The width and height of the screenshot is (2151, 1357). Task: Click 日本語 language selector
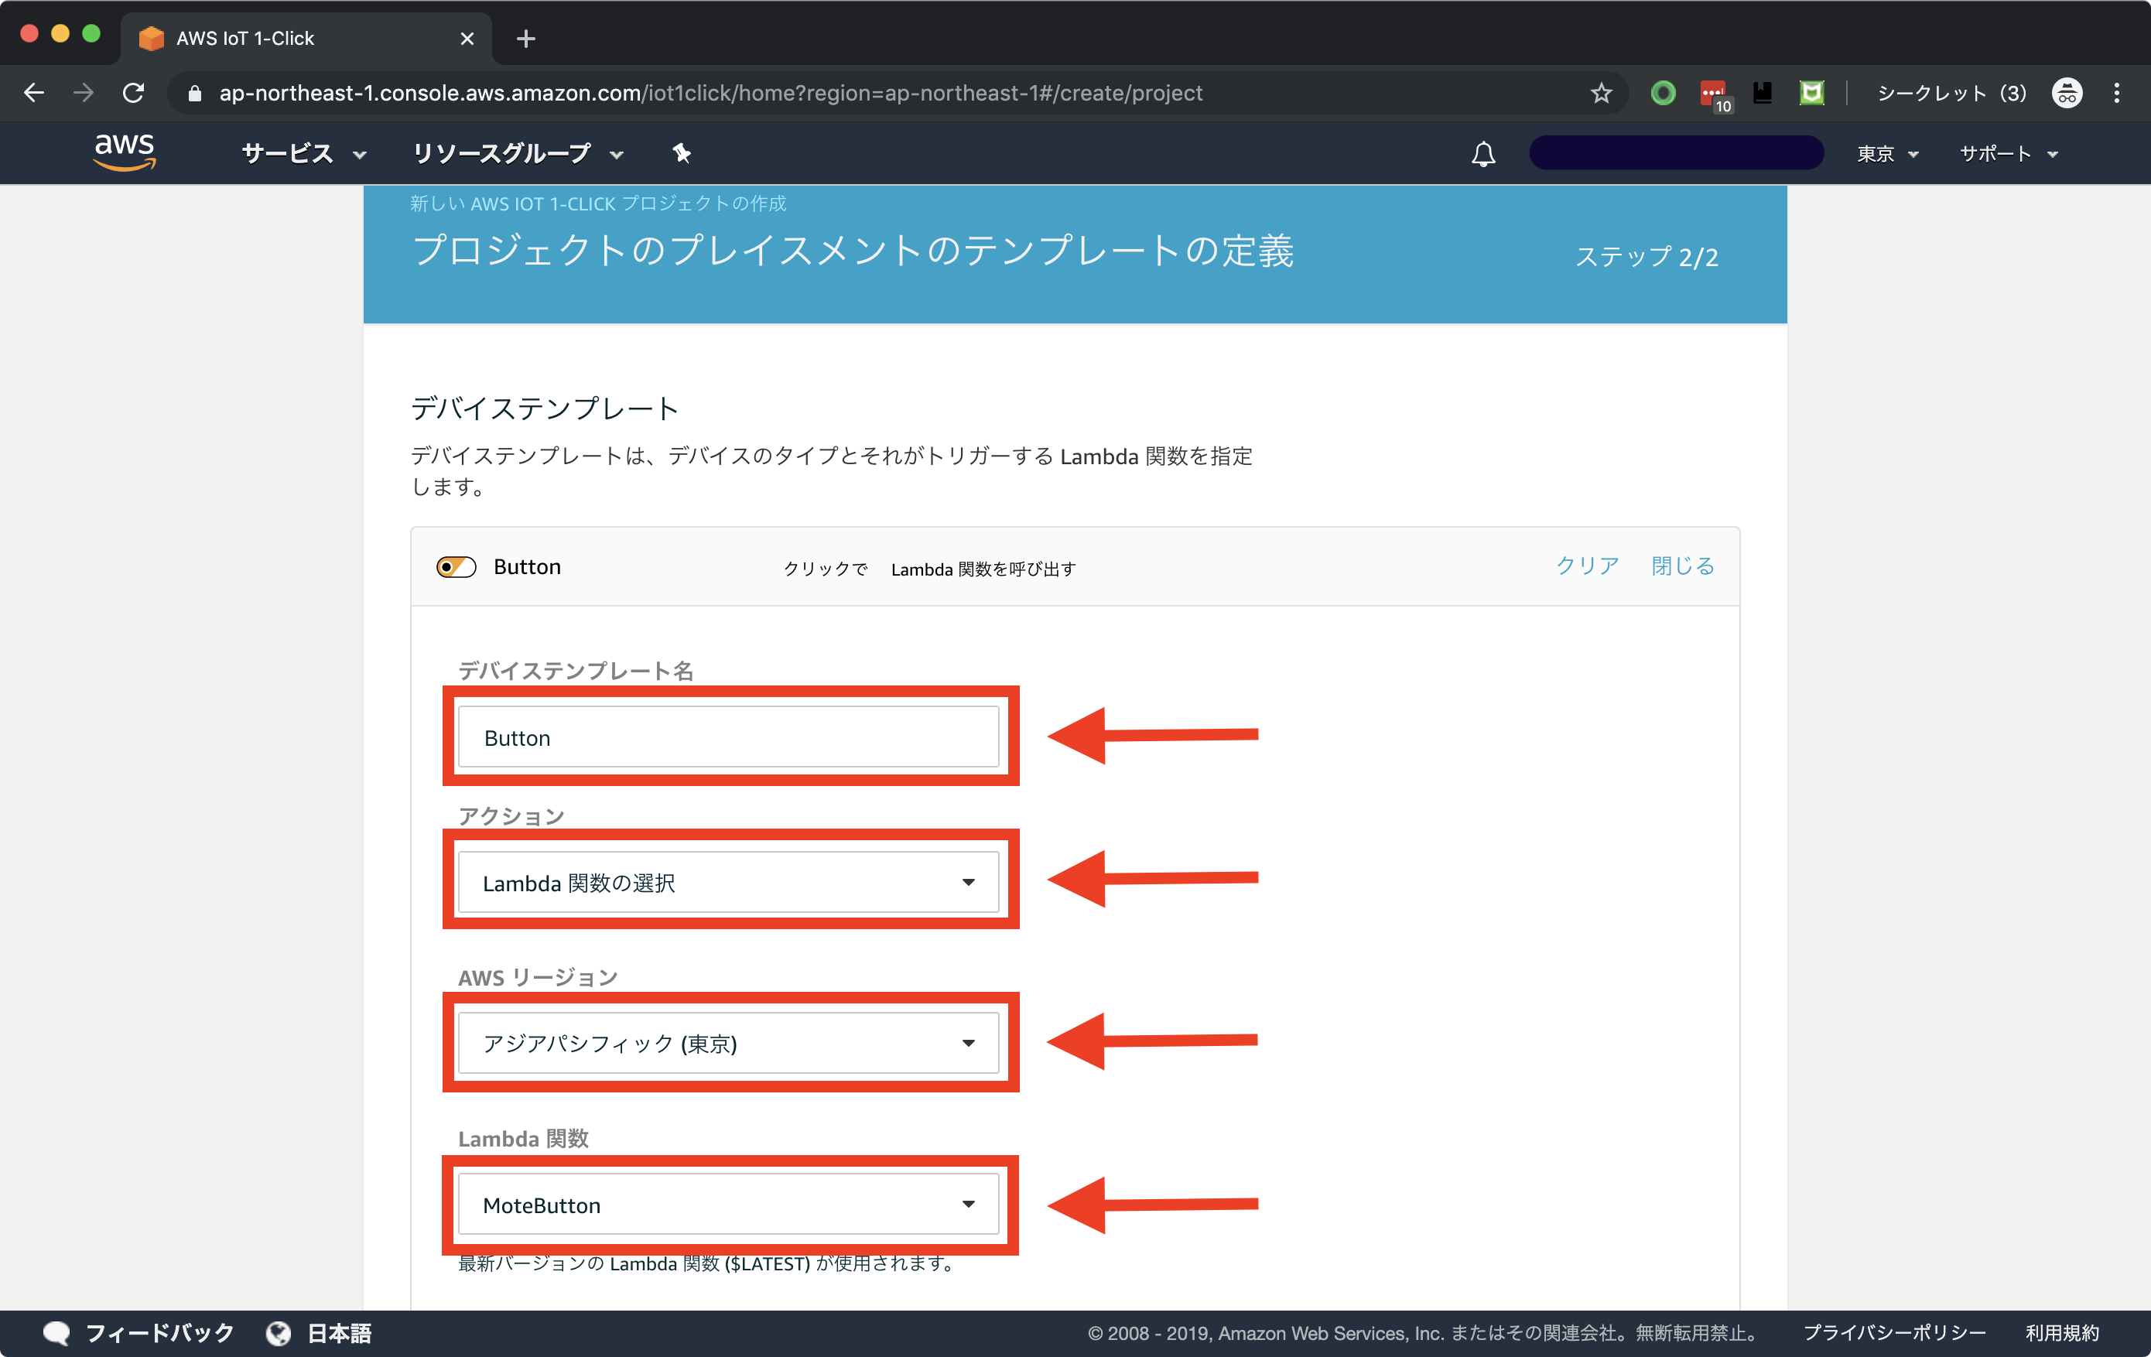(x=339, y=1333)
